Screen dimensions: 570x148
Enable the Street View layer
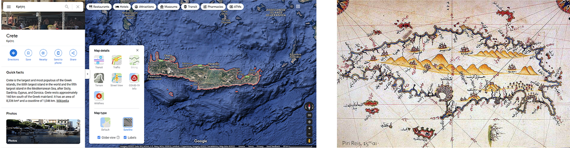117,80
